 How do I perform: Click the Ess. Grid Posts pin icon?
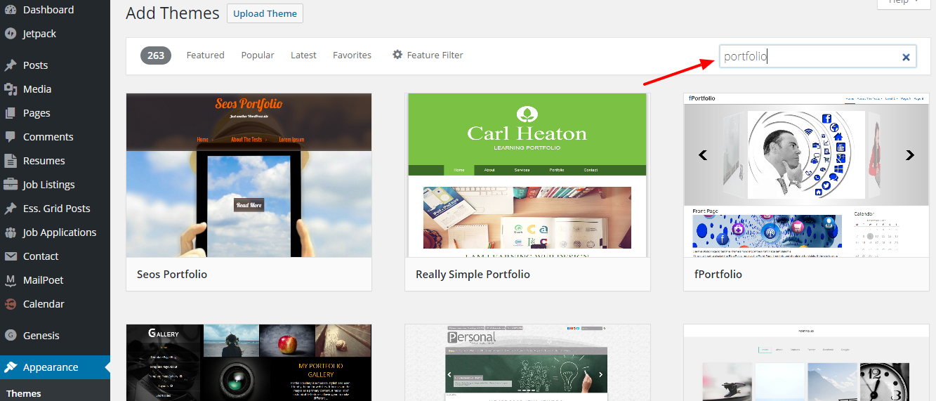11,209
